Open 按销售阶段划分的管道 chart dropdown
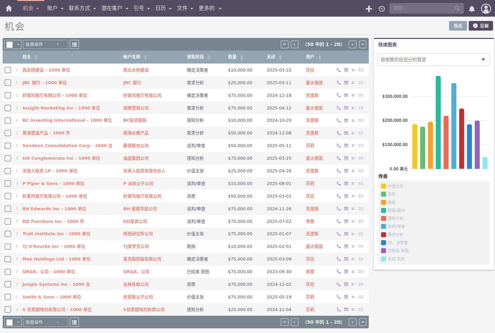Screen dimensions: 495x333 (434, 60)
